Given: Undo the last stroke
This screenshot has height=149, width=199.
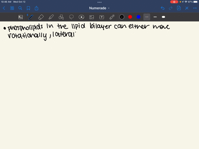Looking at the screenshot, I should coord(163,8).
